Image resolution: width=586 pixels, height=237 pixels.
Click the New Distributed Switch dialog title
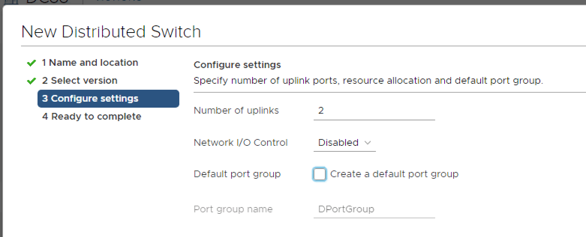(111, 32)
